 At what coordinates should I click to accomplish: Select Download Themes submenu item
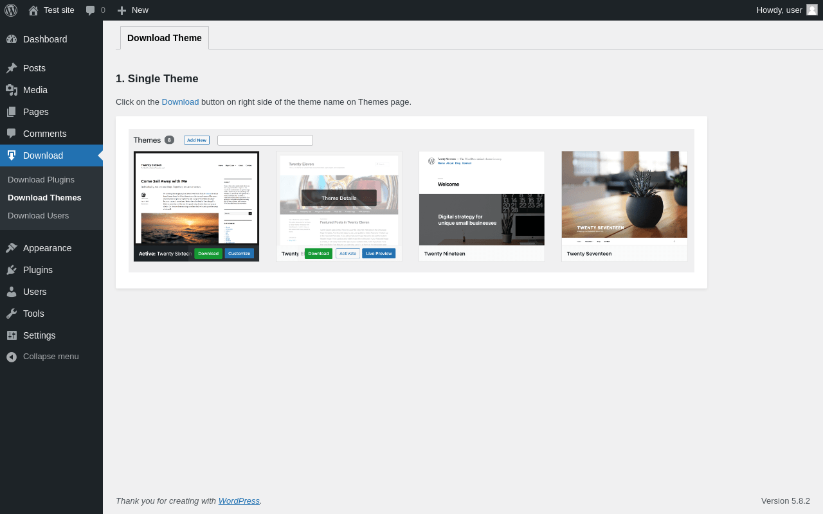click(44, 197)
